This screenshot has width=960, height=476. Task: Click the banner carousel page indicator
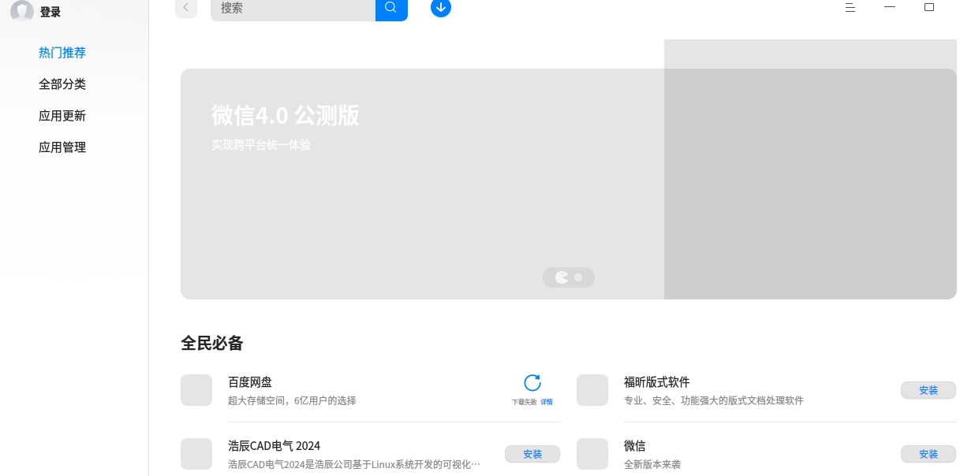tap(569, 277)
